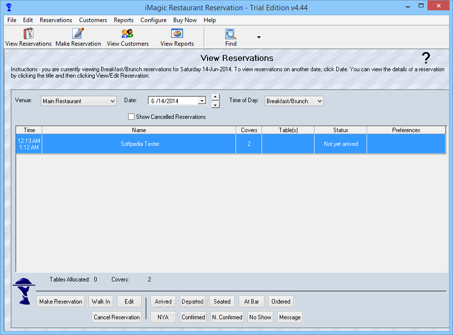
Task: Click the question mark help icon
Action: click(x=426, y=58)
